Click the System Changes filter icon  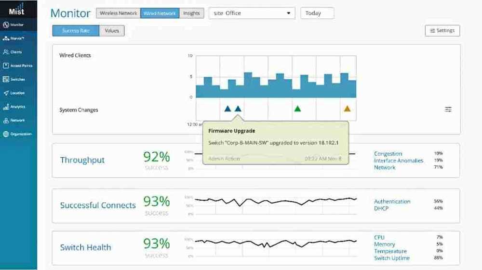click(x=448, y=110)
